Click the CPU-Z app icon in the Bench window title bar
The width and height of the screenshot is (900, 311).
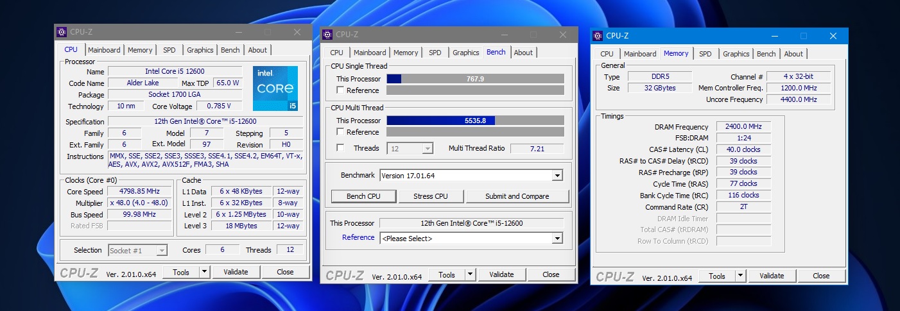coord(327,35)
